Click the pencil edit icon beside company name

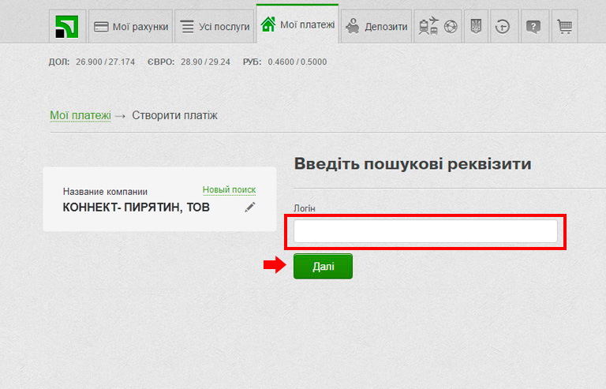pyautogui.click(x=250, y=207)
